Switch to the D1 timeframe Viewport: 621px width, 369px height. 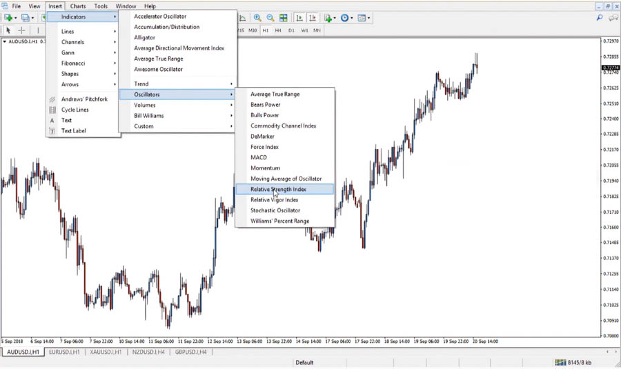(291, 30)
